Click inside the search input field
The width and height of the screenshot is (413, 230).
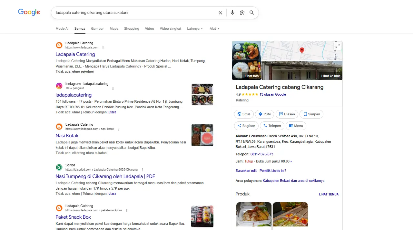(x=135, y=13)
